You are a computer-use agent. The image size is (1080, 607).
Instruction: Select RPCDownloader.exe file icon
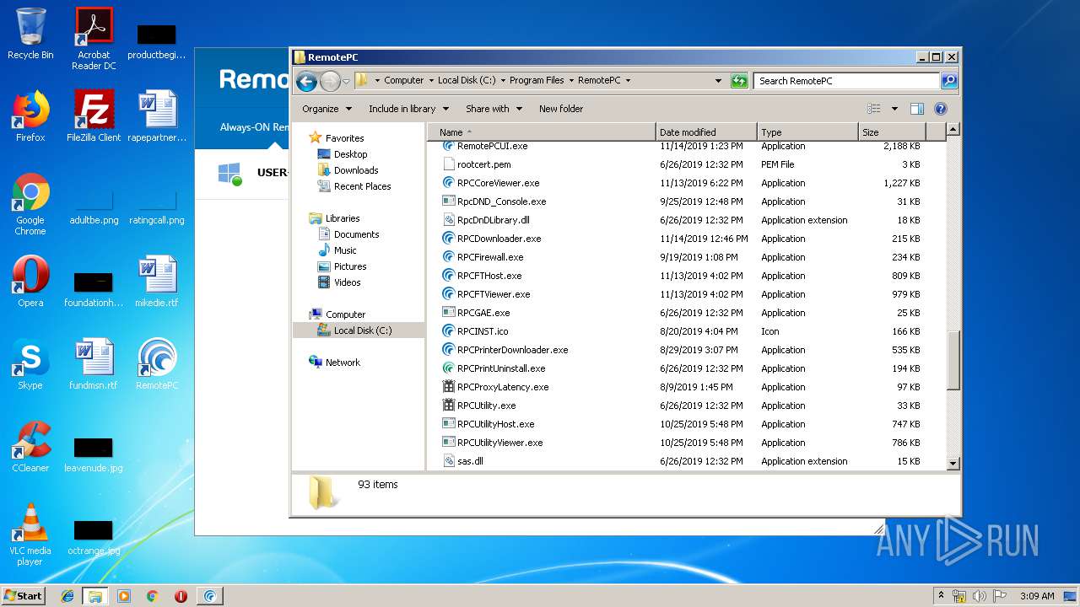tap(449, 239)
